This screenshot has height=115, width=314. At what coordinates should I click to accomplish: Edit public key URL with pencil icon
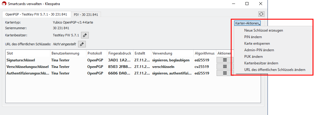(x=82, y=44)
